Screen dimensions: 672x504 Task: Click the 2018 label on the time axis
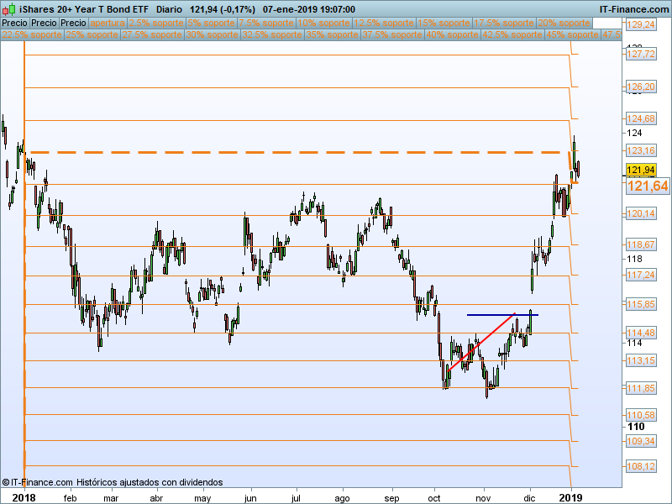click(x=24, y=498)
